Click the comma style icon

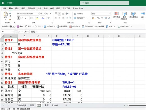coord(102,18)
